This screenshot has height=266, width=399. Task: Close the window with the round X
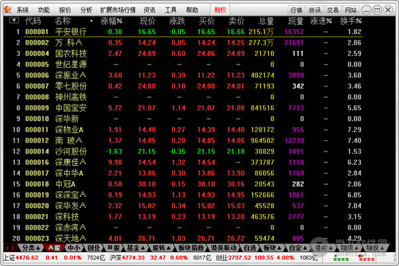(x=388, y=10)
